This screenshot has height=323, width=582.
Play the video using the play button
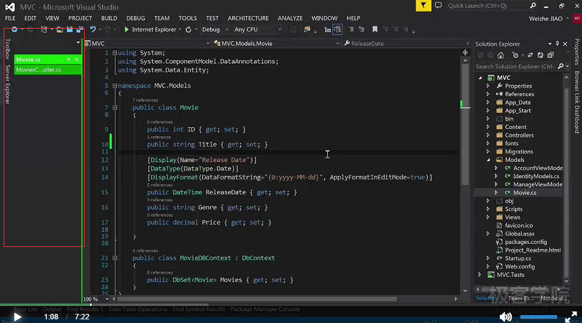(17, 317)
